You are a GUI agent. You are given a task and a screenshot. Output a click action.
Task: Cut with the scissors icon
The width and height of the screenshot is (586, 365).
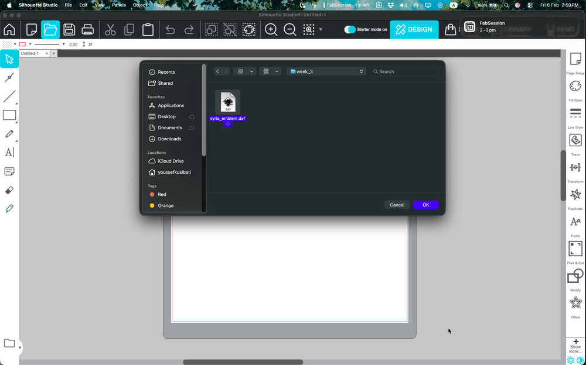[x=110, y=29]
